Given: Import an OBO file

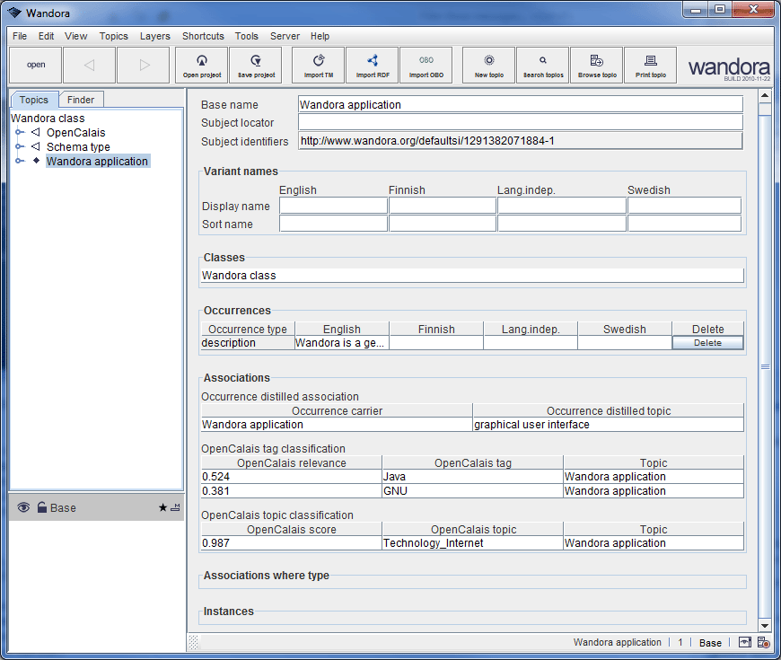Looking at the screenshot, I should [426, 65].
